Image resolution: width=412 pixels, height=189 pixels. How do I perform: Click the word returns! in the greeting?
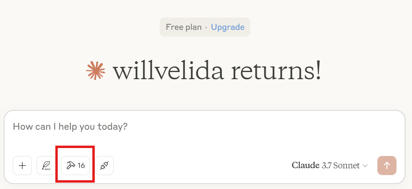coord(276,71)
